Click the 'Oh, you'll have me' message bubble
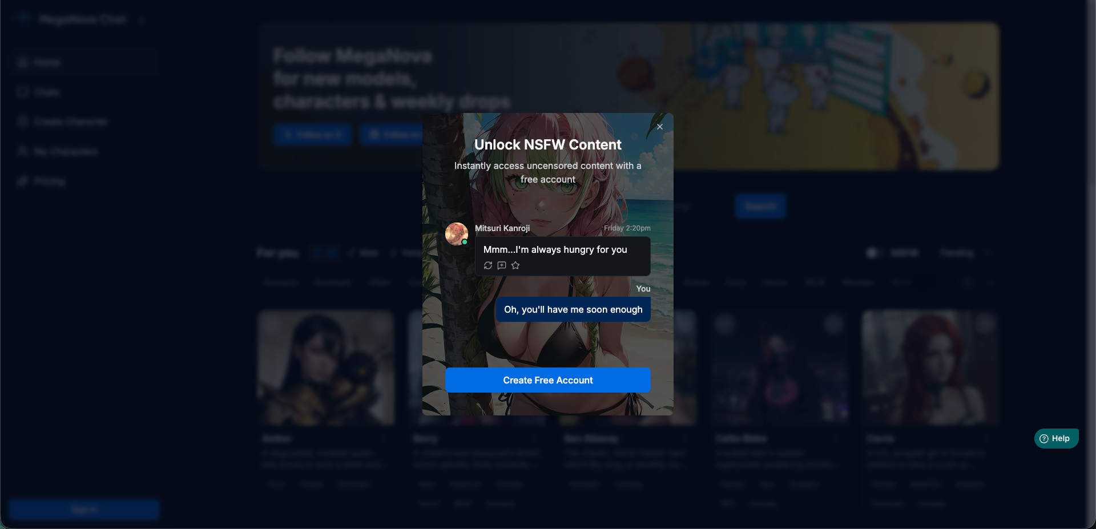 [573, 309]
